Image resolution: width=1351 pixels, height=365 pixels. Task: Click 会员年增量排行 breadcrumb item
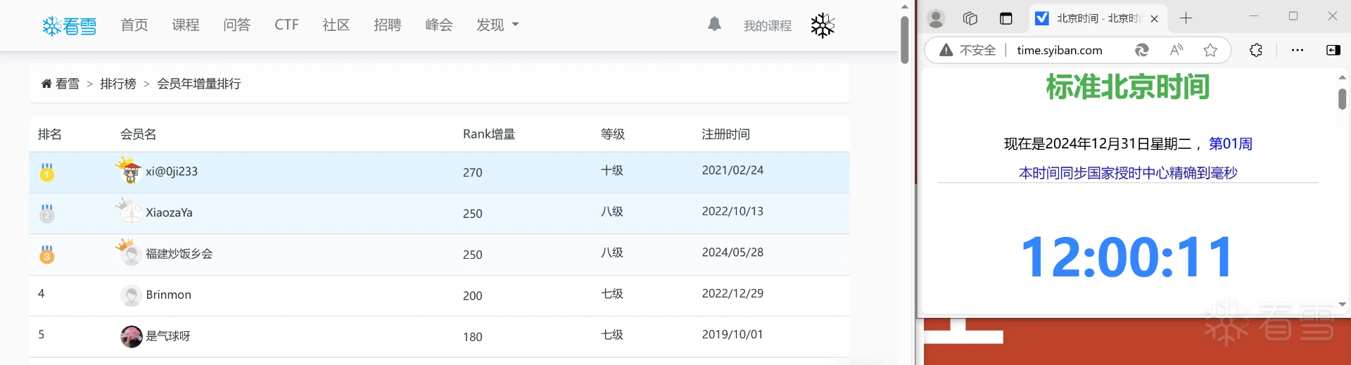pos(199,84)
